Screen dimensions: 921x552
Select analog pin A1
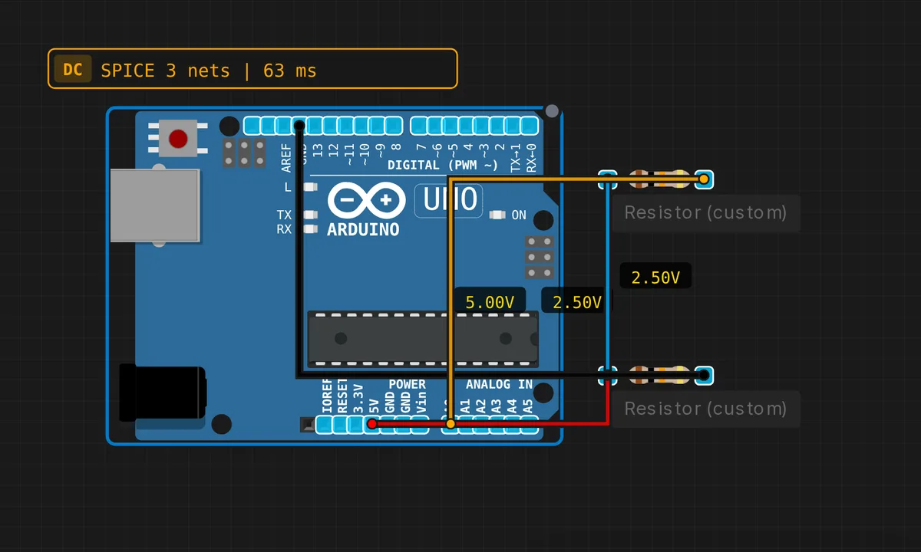pos(467,424)
